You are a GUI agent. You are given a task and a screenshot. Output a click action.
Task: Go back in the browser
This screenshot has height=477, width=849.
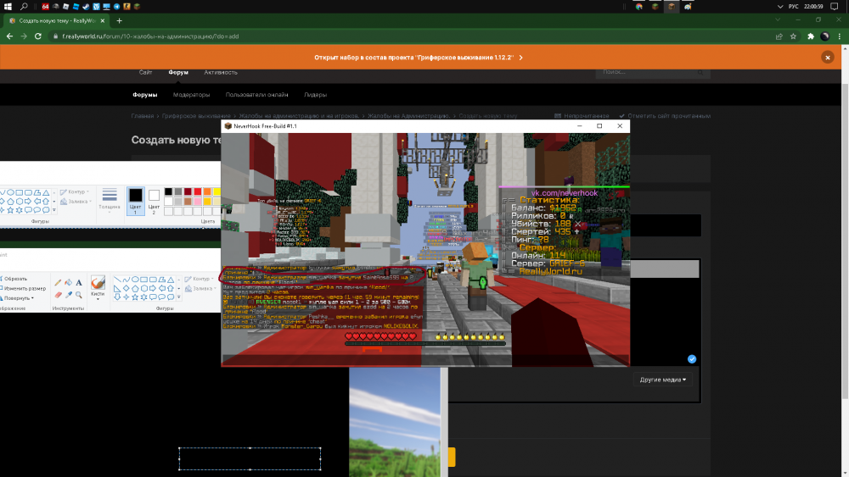(9, 36)
